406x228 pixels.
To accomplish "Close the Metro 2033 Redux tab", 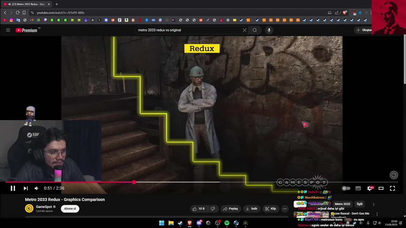I will click(49, 4).
